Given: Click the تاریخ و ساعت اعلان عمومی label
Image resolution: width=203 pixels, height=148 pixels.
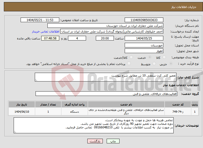Looking at the screenshot, I should 79,20.
